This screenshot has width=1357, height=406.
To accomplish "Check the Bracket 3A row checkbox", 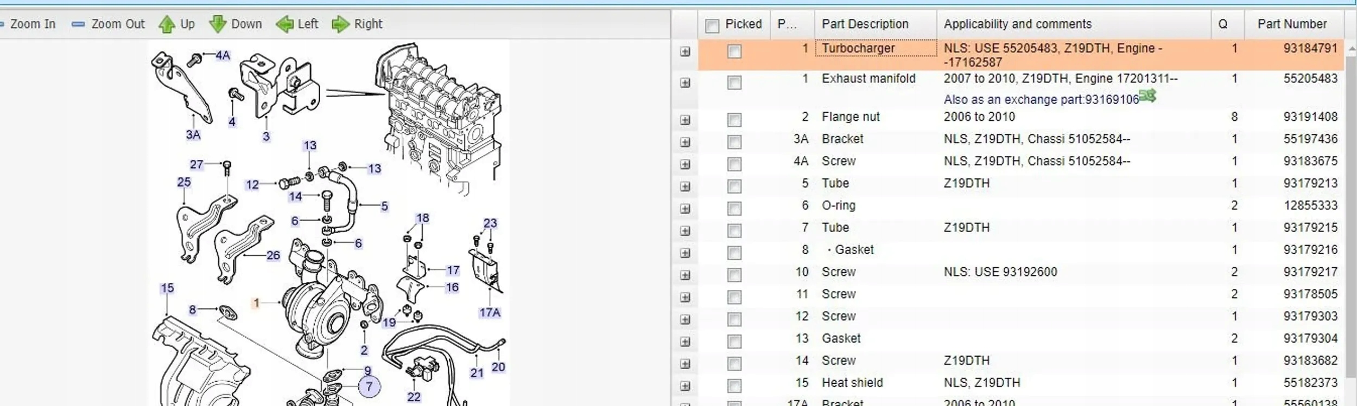I will (734, 142).
